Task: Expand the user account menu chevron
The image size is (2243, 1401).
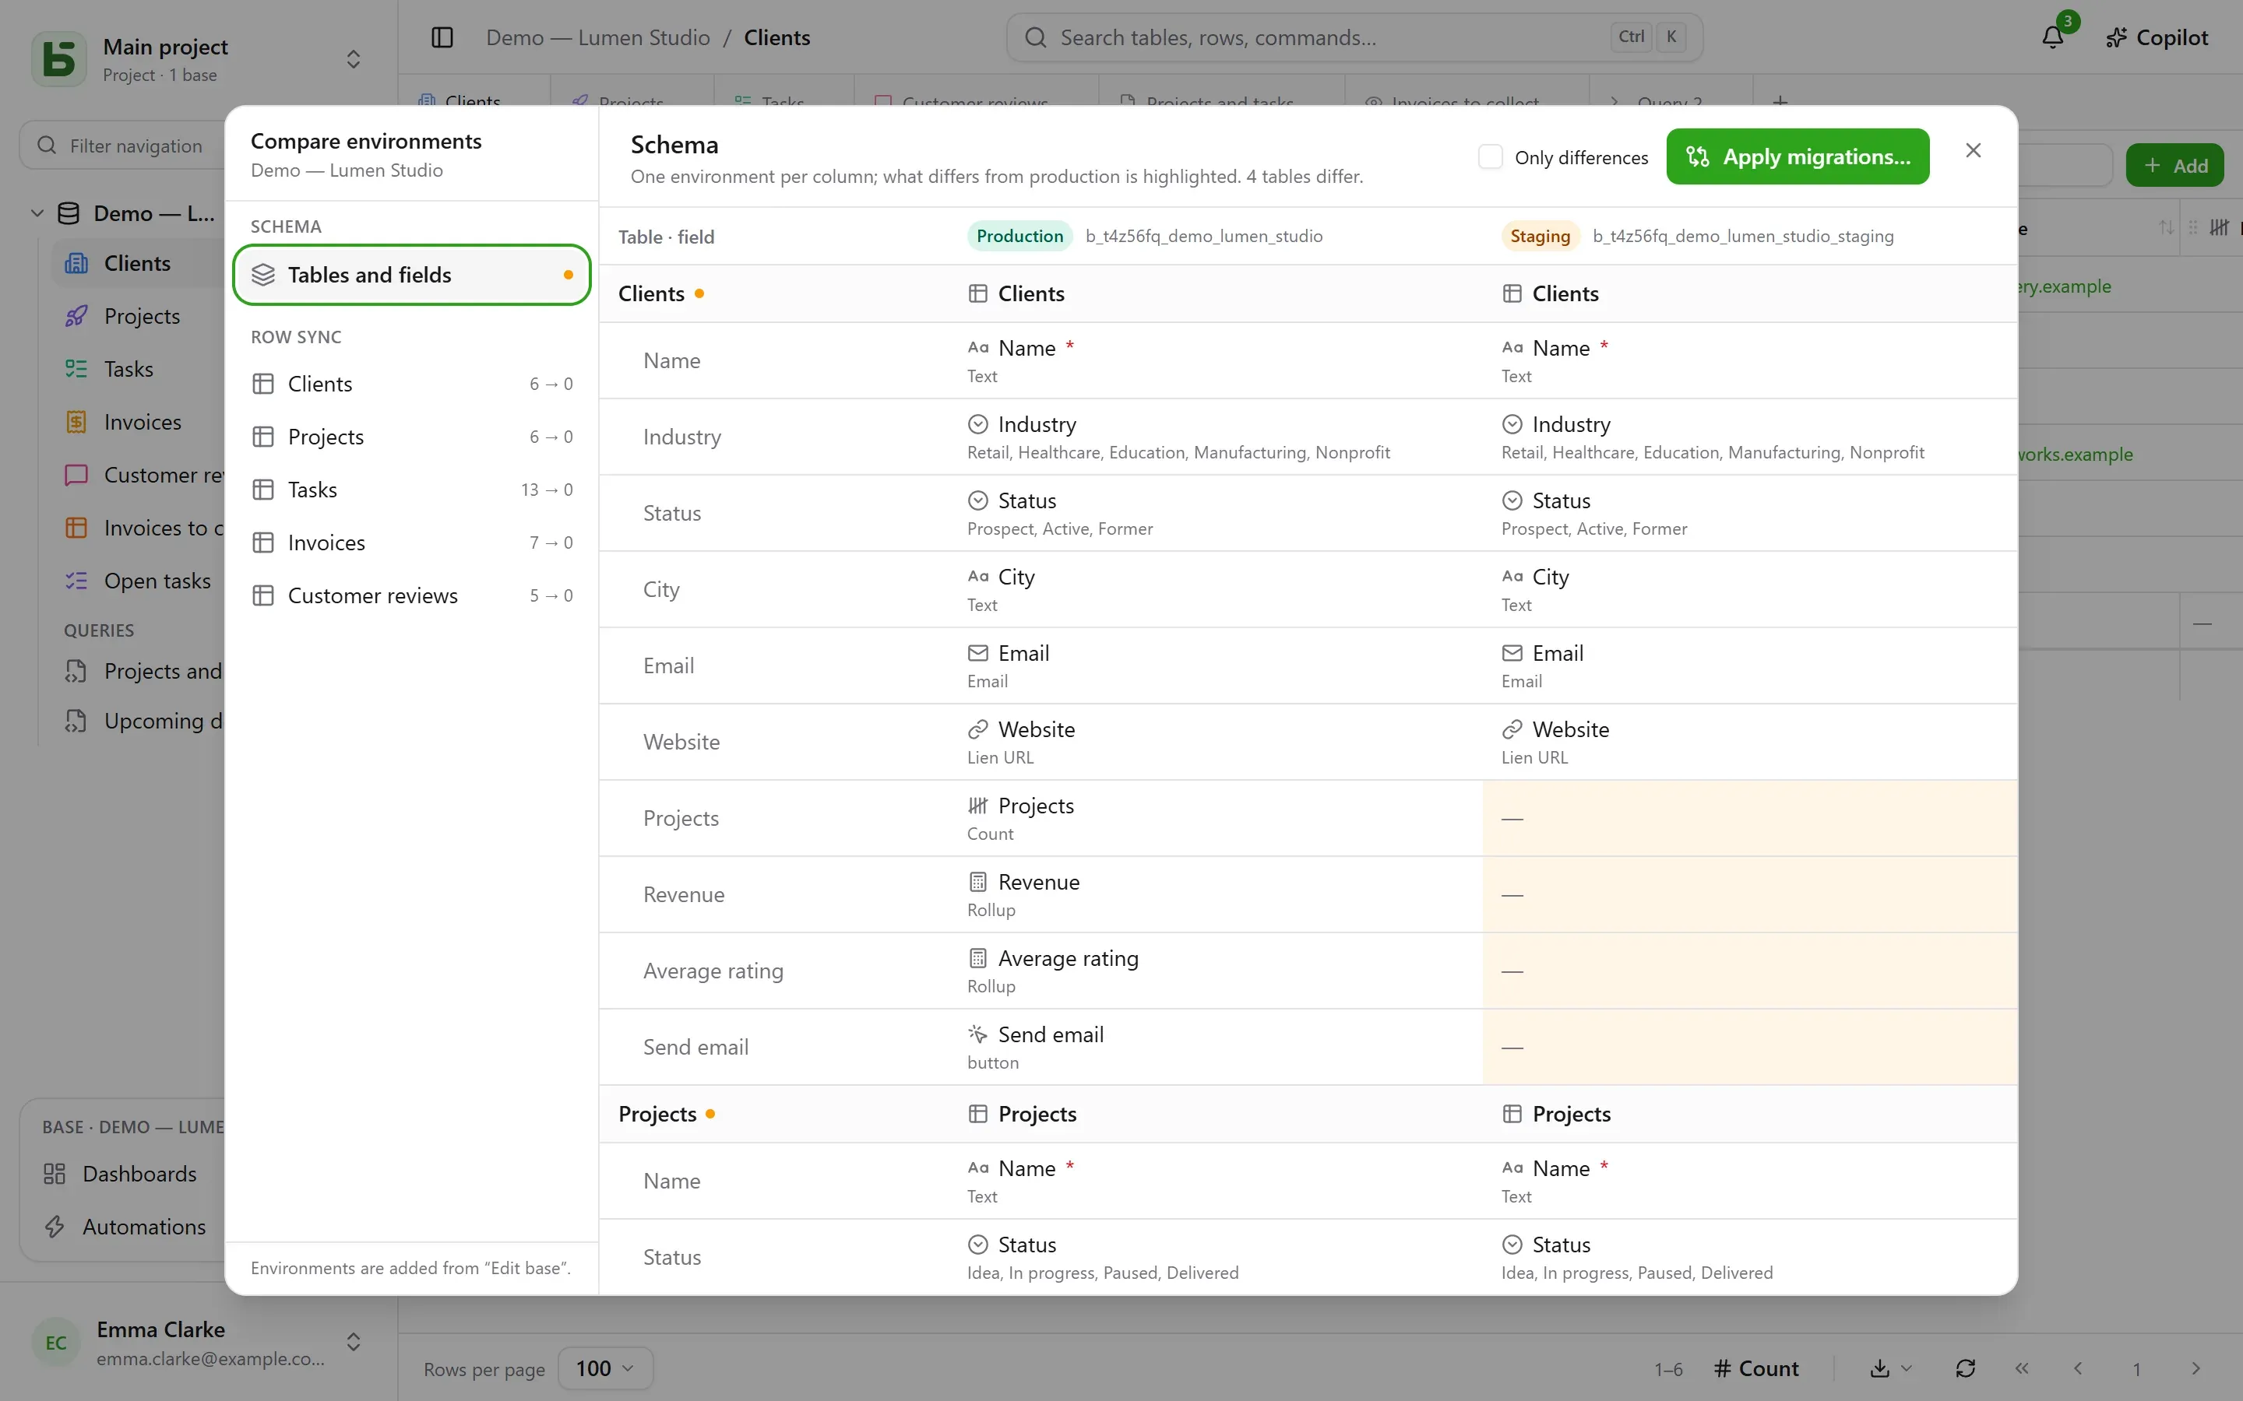Action: pyautogui.click(x=353, y=1343)
